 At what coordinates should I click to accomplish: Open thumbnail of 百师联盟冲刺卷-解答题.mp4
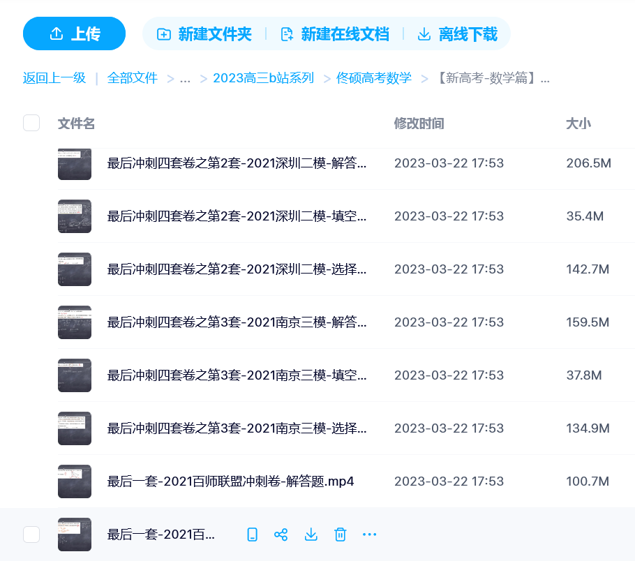click(75, 481)
